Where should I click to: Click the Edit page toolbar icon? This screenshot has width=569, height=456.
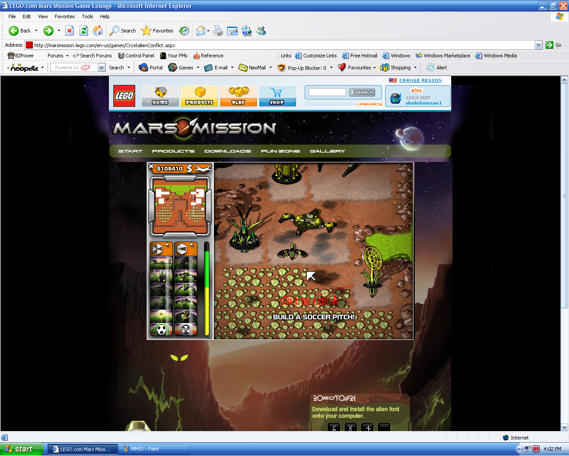point(232,31)
